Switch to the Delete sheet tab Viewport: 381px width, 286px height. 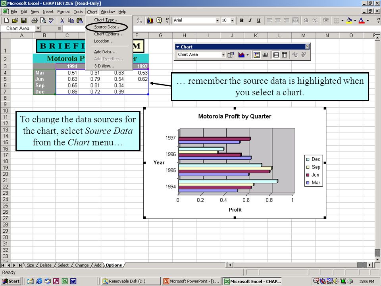point(45,265)
